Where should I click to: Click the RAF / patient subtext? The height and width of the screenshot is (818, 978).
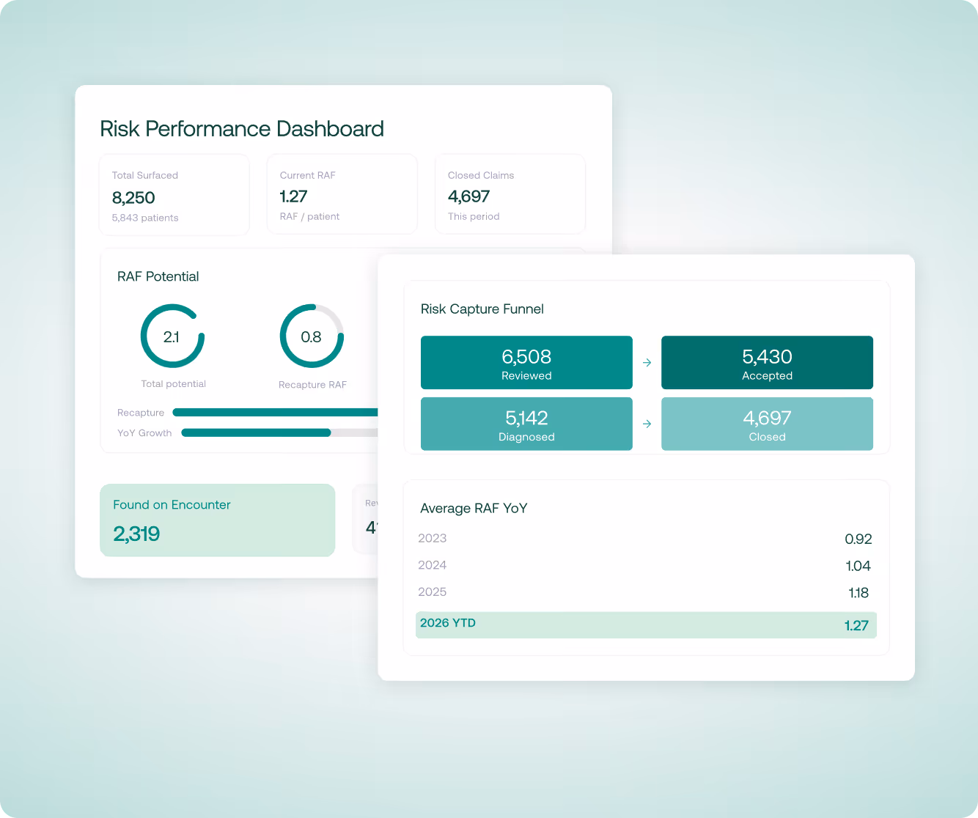pos(309,216)
